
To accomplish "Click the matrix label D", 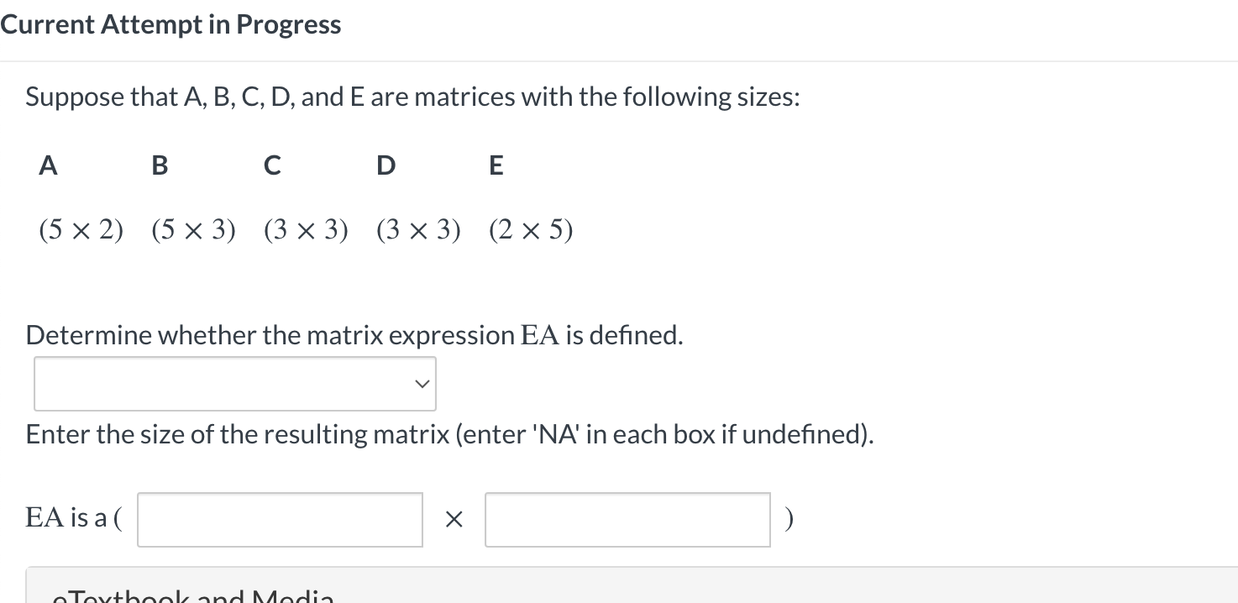I will click(385, 165).
